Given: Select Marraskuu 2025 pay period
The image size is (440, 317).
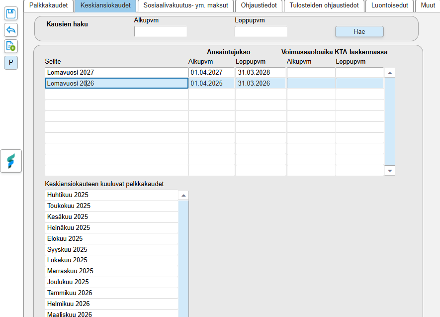Looking at the screenshot, I should click(111, 272).
